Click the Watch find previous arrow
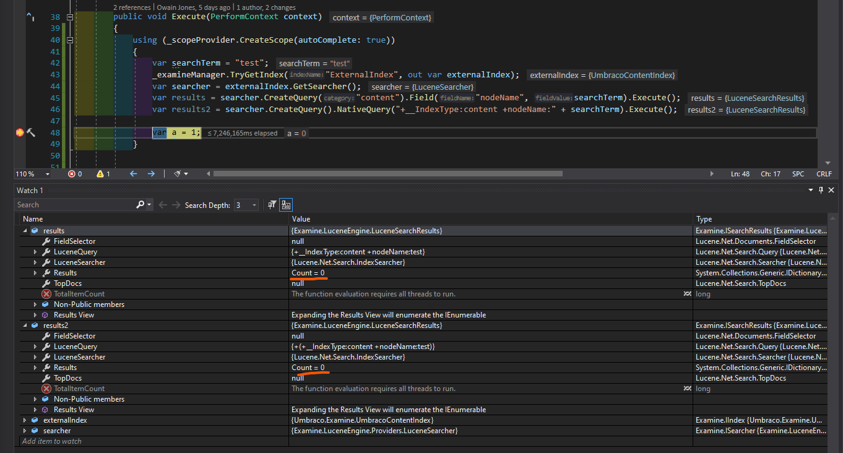Screen dimensions: 843x453 (163, 205)
